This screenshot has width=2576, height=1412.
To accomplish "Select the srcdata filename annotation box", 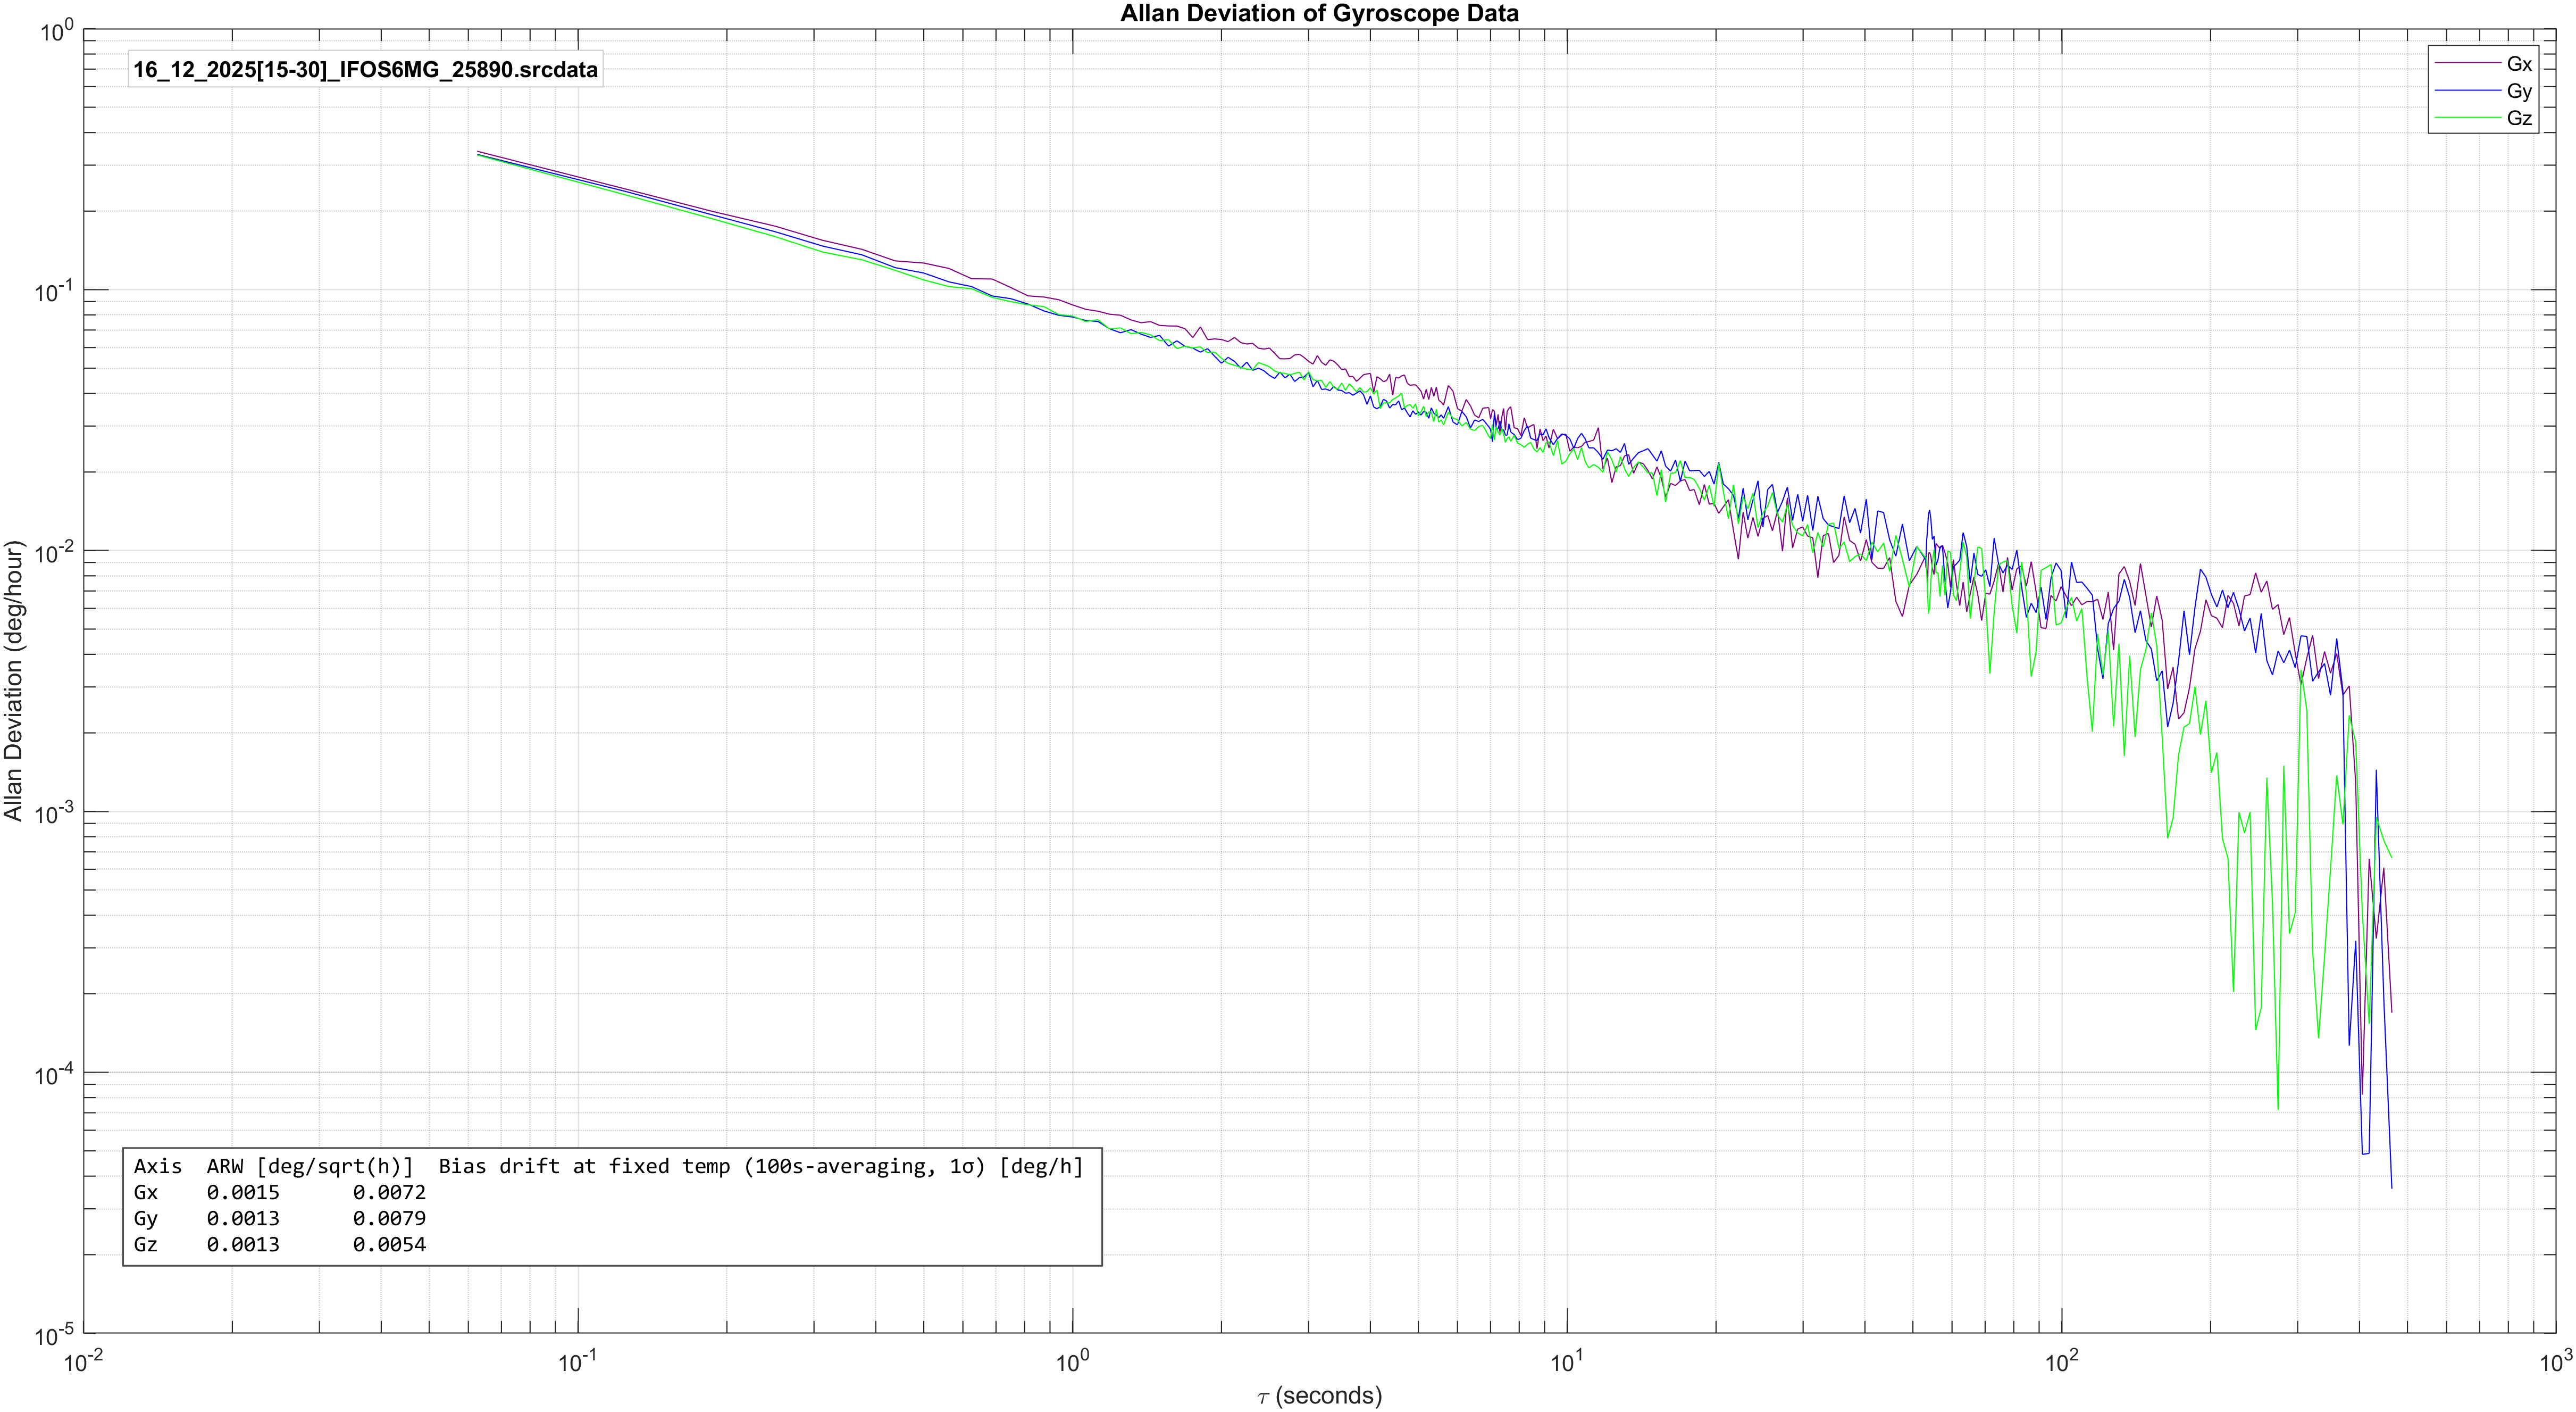I will (365, 70).
